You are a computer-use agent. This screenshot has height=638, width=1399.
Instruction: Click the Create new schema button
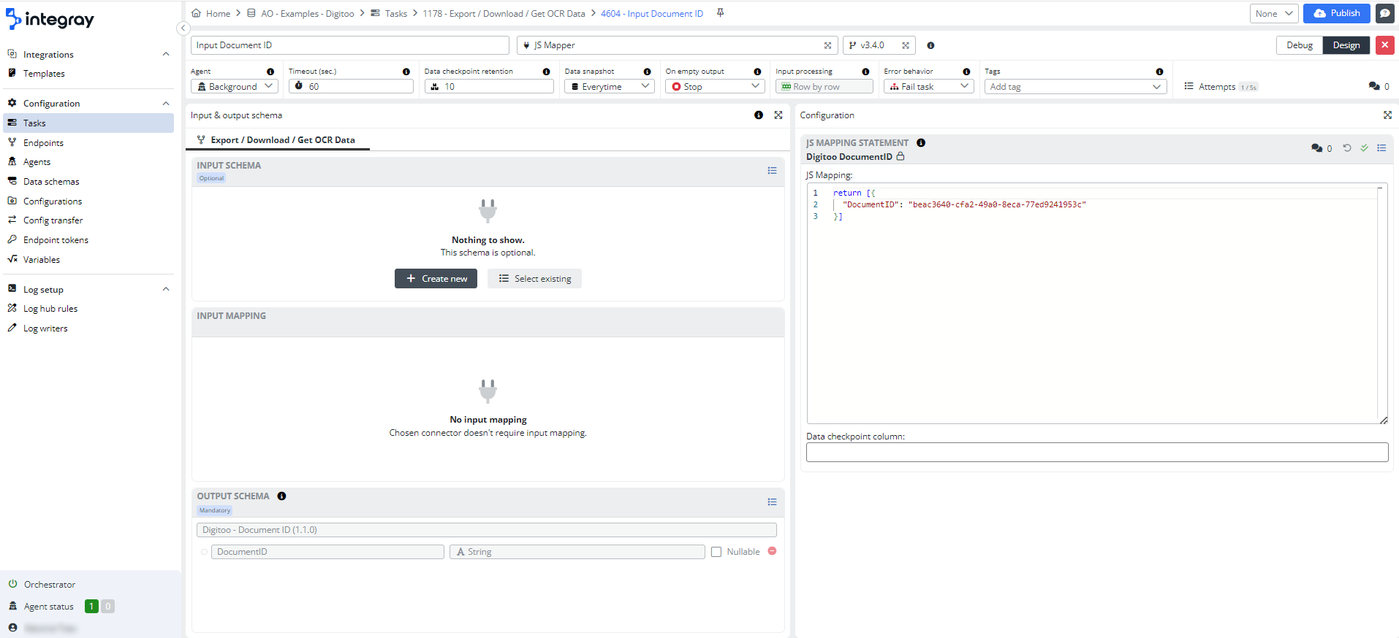(x=436, y=279)
